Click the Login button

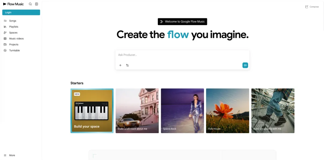click(x=21, y=12)
